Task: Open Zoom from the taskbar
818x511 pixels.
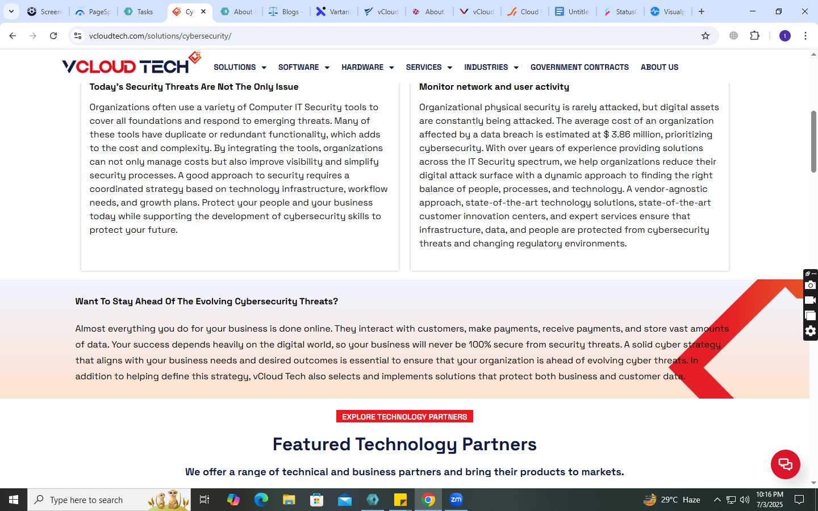Action: click(x=456, y=500)
